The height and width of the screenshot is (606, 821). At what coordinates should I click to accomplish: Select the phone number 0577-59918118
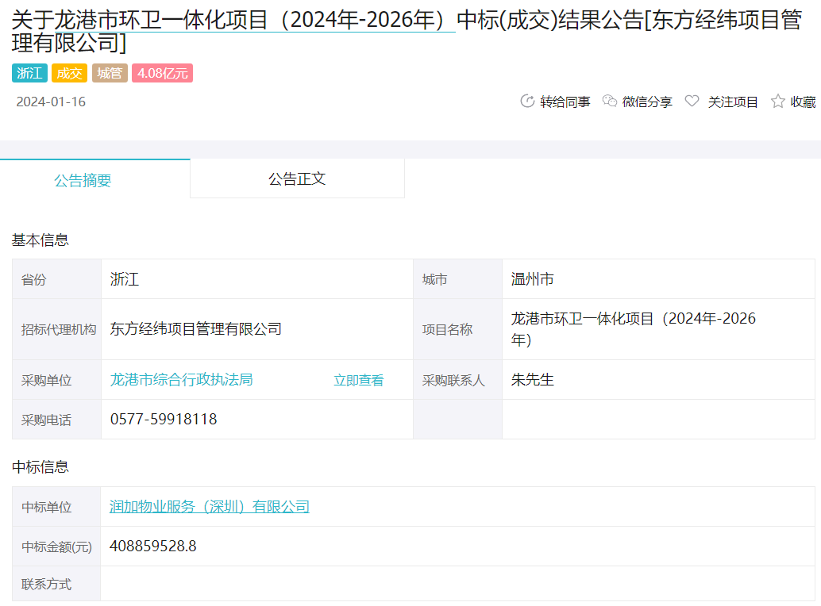[164, 420]
